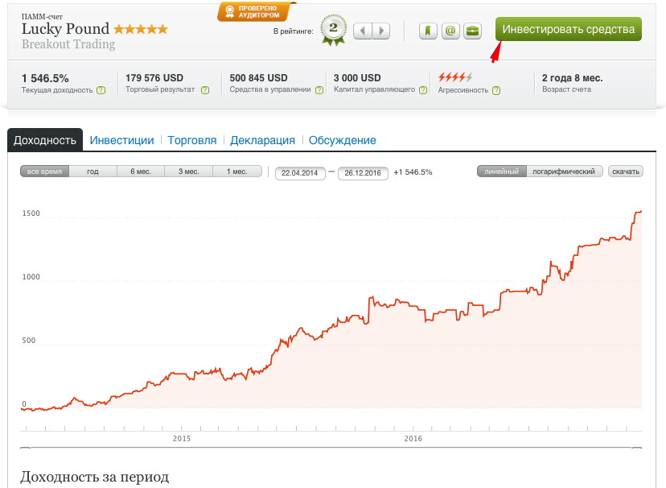Click help icon next to Текущая доходность
This screenshot has width=666, height=488.
(101, 90)
